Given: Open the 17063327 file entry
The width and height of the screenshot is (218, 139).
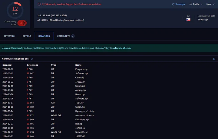Looking at the screenshot, I should 80,82.
